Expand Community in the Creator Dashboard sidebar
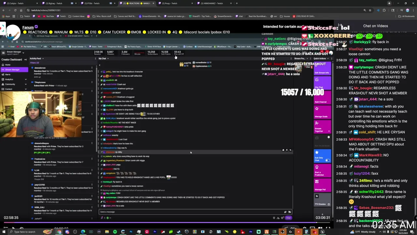 click(14, 84)
